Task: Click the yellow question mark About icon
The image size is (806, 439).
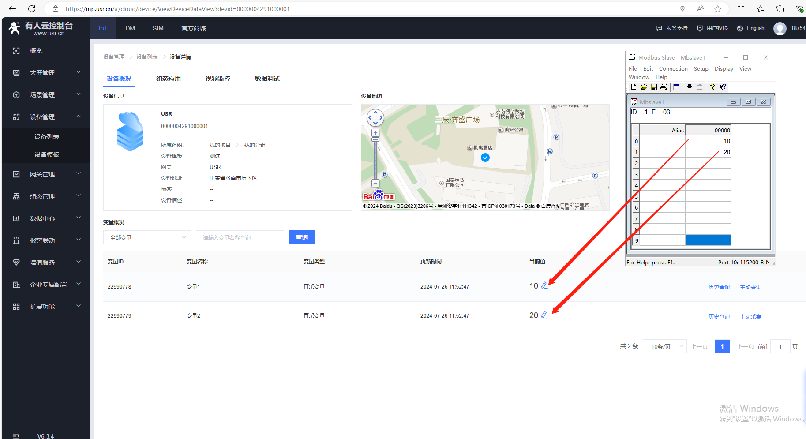Action: [712, 87]
